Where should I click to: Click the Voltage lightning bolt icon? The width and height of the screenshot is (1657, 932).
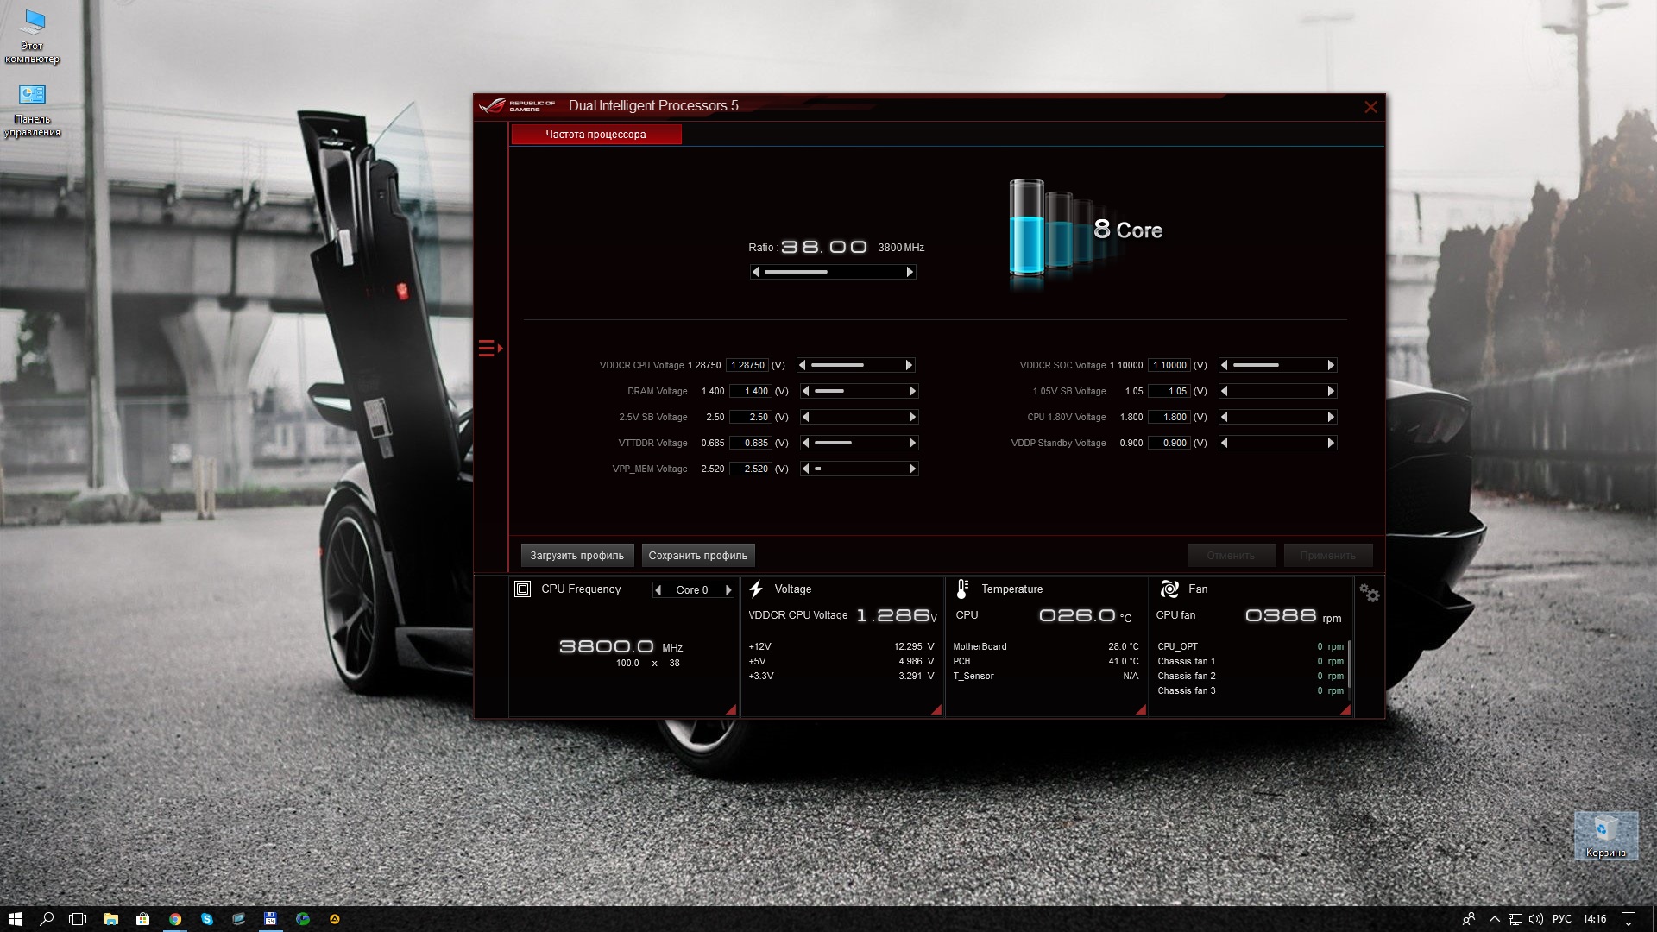click(x=756, y=589)
